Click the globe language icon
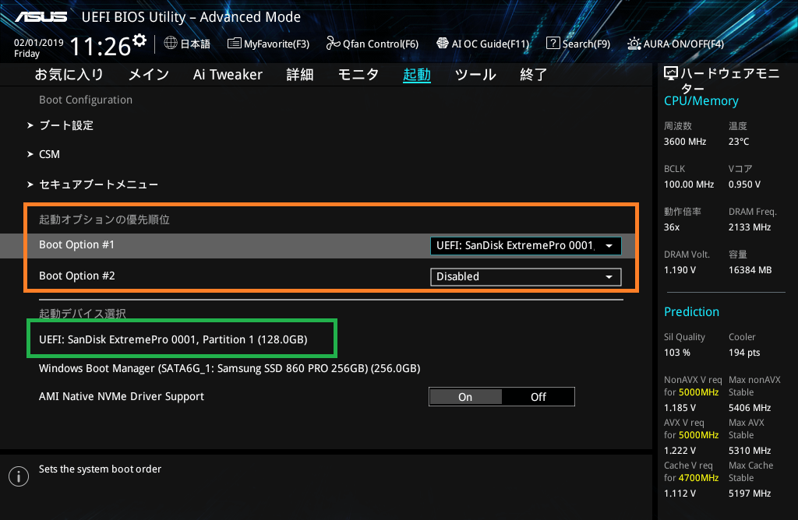This screenshot has height=520, width=798. (x=171, y=44)
